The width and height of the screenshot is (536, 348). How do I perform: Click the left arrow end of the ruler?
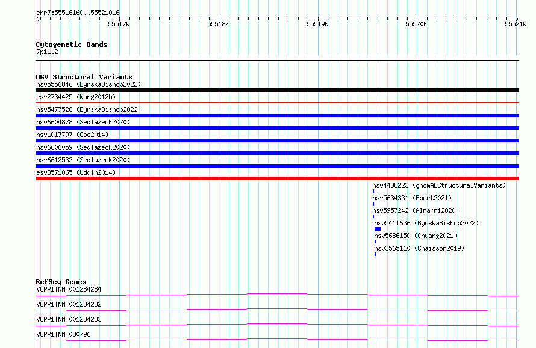[38, 19]
